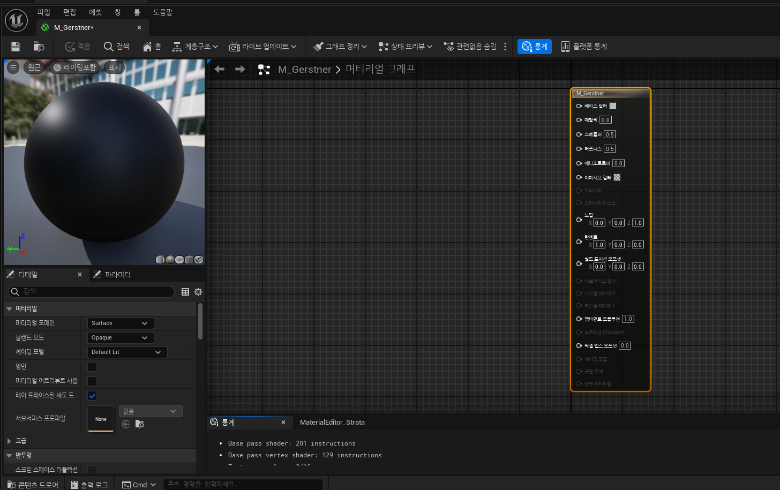Click the 노멀 input pin
Image resolution: width=780 pixels, height=490 pixels.
(x=579, y=220)
